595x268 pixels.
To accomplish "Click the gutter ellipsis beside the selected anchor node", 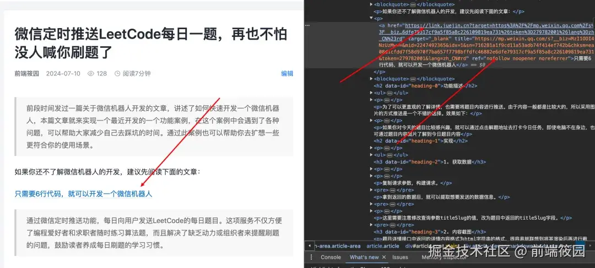I will click(308, 25).
